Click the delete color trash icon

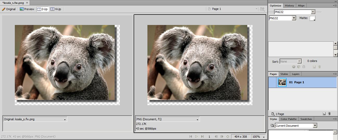[319, 67]
